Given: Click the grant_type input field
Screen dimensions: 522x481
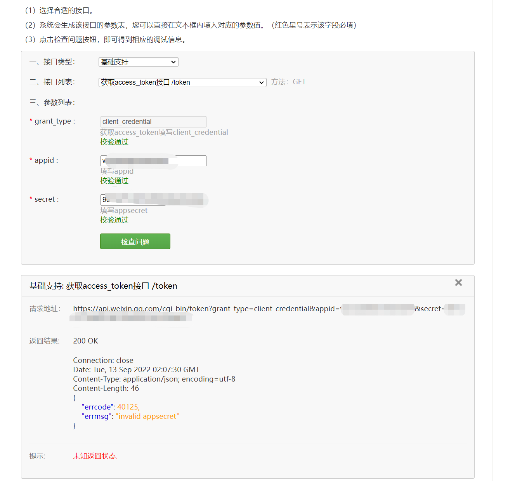Looking at the screenshot, I should 153,122.
